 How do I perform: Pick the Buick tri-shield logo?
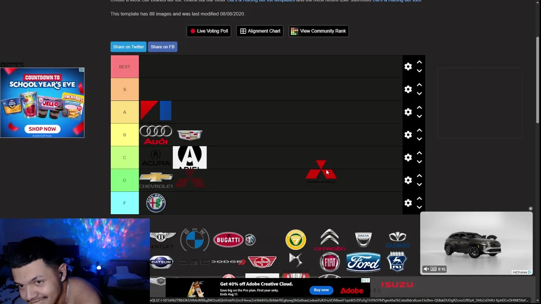tap(250, 240)
